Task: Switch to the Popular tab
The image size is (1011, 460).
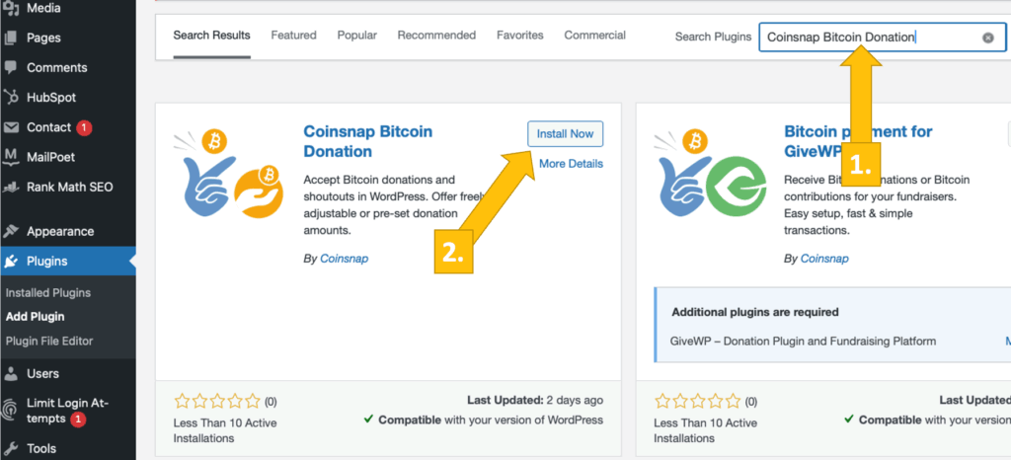Action: pyautogui.click(x=356, y=36)
